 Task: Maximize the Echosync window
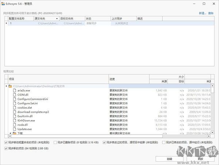204,4
